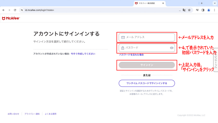Screen dimensions: 218x123
Task: Click ワンタイム パスコードでサインインする button
Action: pos(147,83)
